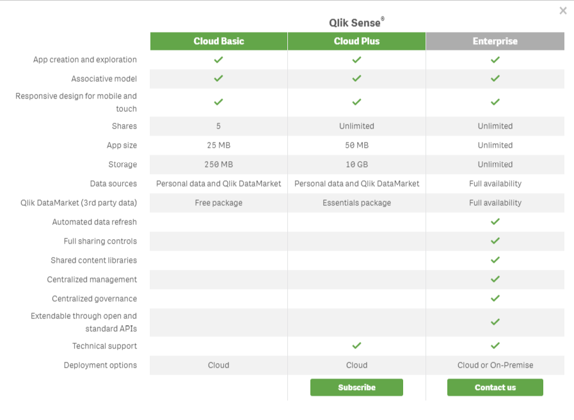
Task: Click the Qlik DataMarket row label
Action: point(79,203)
